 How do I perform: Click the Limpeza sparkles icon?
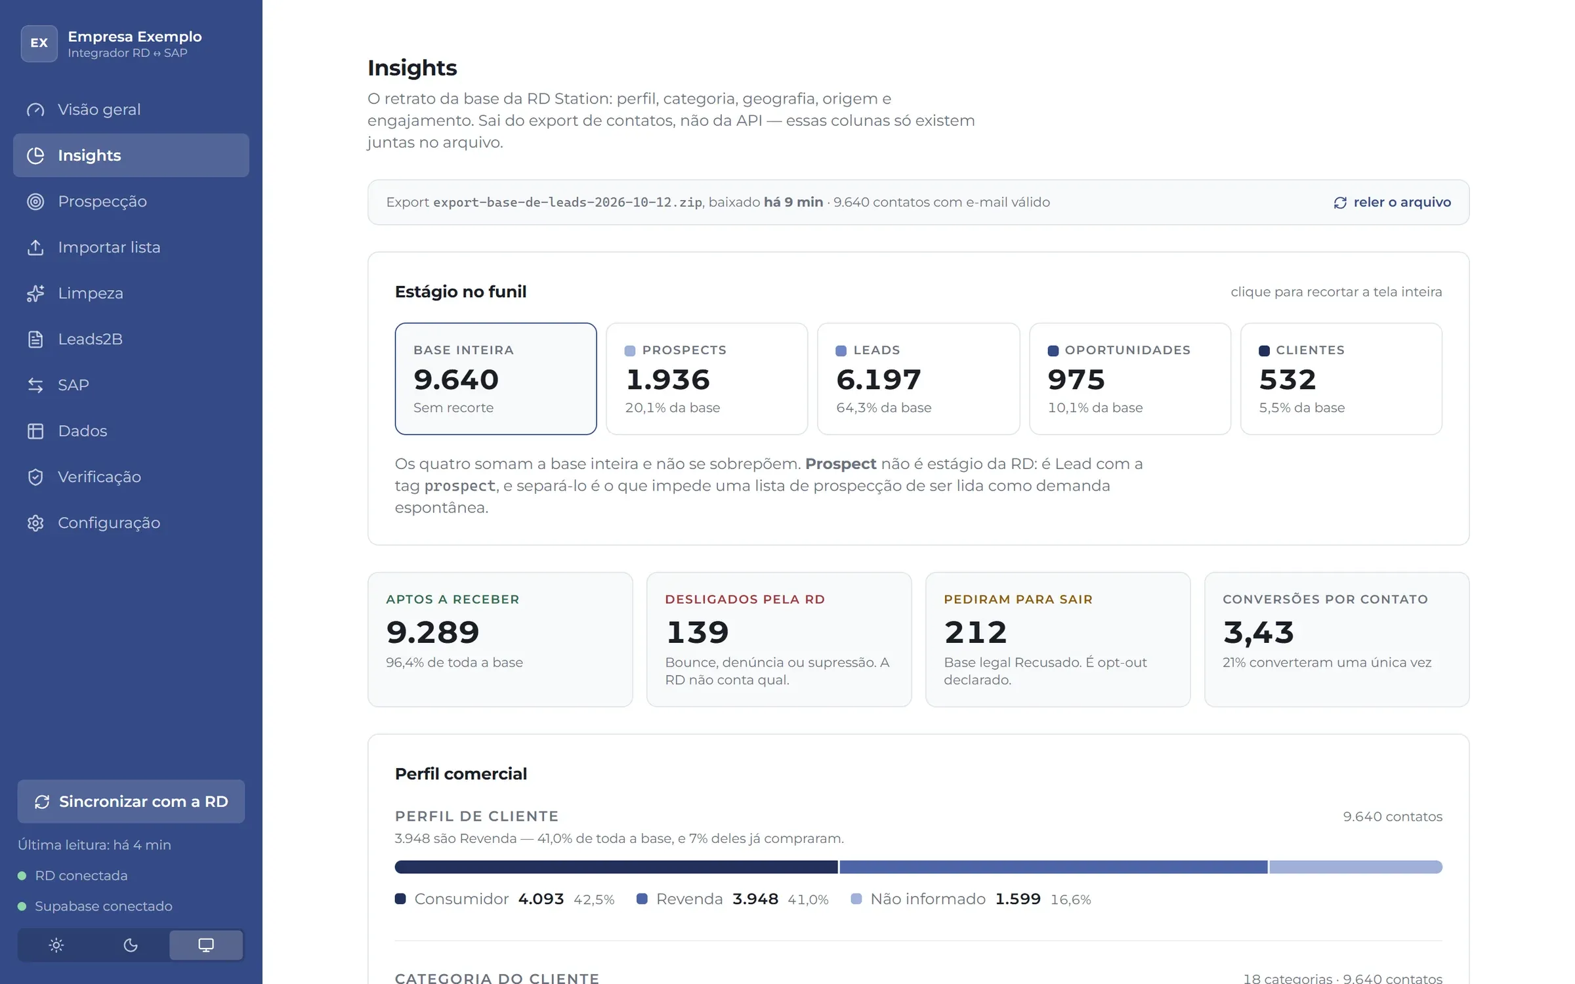click(x=35, y=293)
